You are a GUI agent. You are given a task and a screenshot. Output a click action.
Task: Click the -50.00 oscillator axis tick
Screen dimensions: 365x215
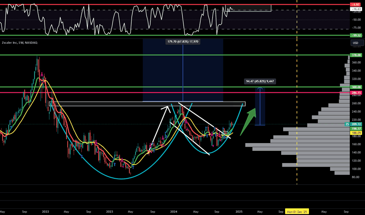(356, 20)
